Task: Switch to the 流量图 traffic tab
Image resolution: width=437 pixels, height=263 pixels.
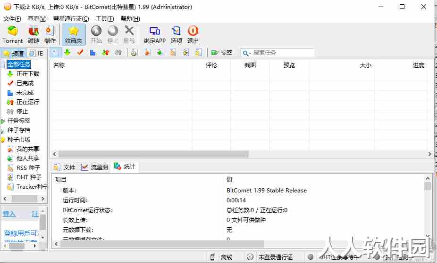Action: [94, 167]
